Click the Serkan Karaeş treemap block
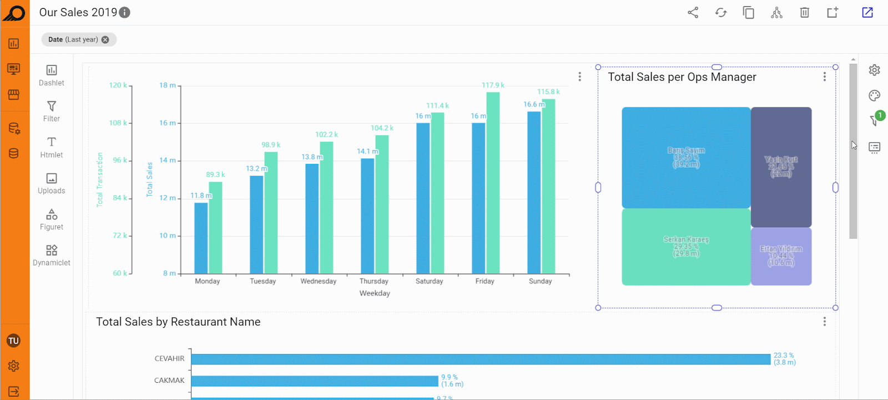This screenshot has height=400, width=888. pyautogui.click(x=686, y=247)
